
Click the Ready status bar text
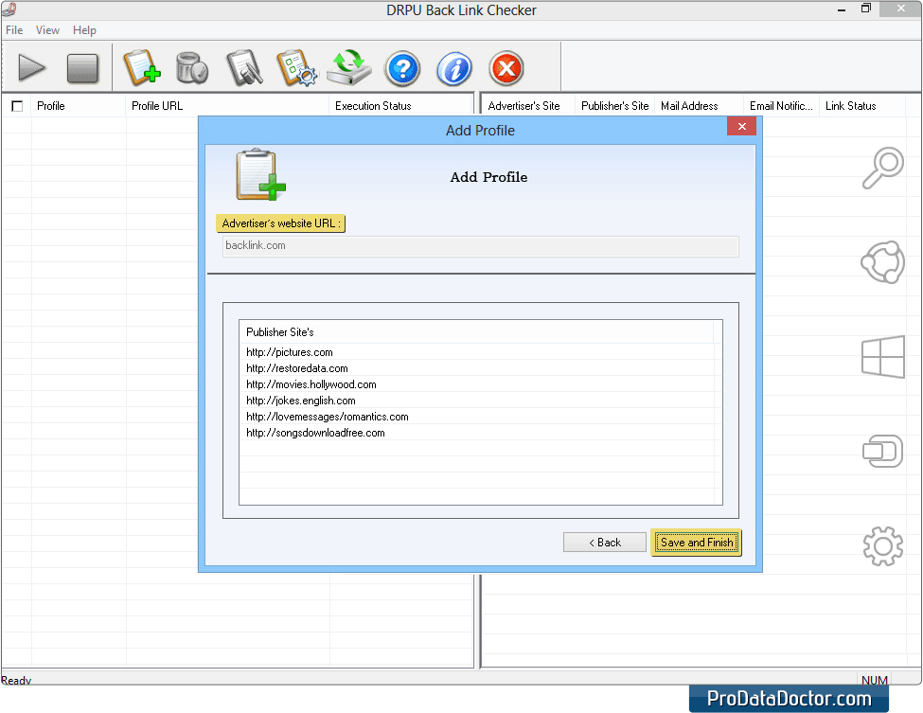coord(16,680)
